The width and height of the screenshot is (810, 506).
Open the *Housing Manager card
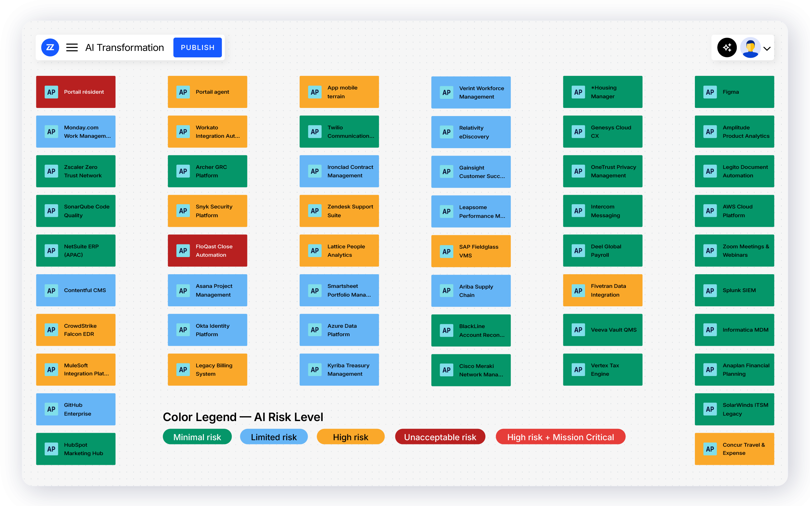pos(602,92)
